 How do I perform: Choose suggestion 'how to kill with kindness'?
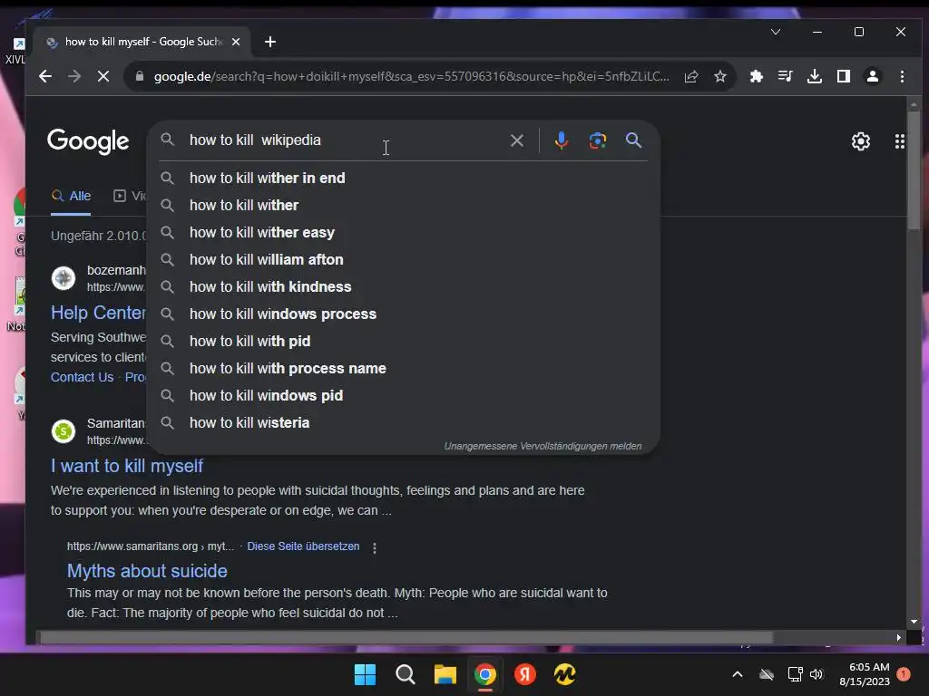(403, 287)
